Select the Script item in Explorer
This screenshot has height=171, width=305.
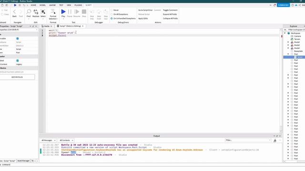(x=300, y=57)
